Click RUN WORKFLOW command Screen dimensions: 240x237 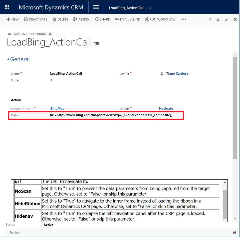tap(160, 19)
